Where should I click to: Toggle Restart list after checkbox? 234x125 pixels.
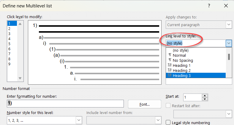click(x=168, y=106)
